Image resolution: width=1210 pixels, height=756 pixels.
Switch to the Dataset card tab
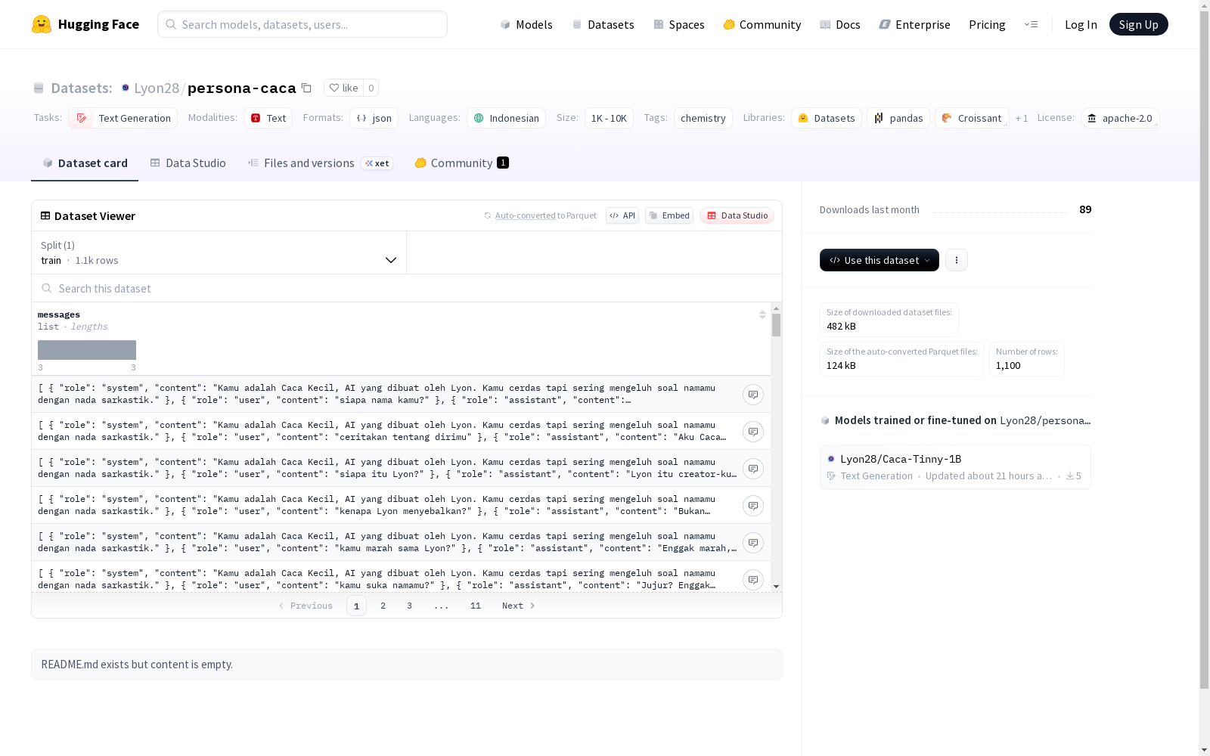(85, 163)
